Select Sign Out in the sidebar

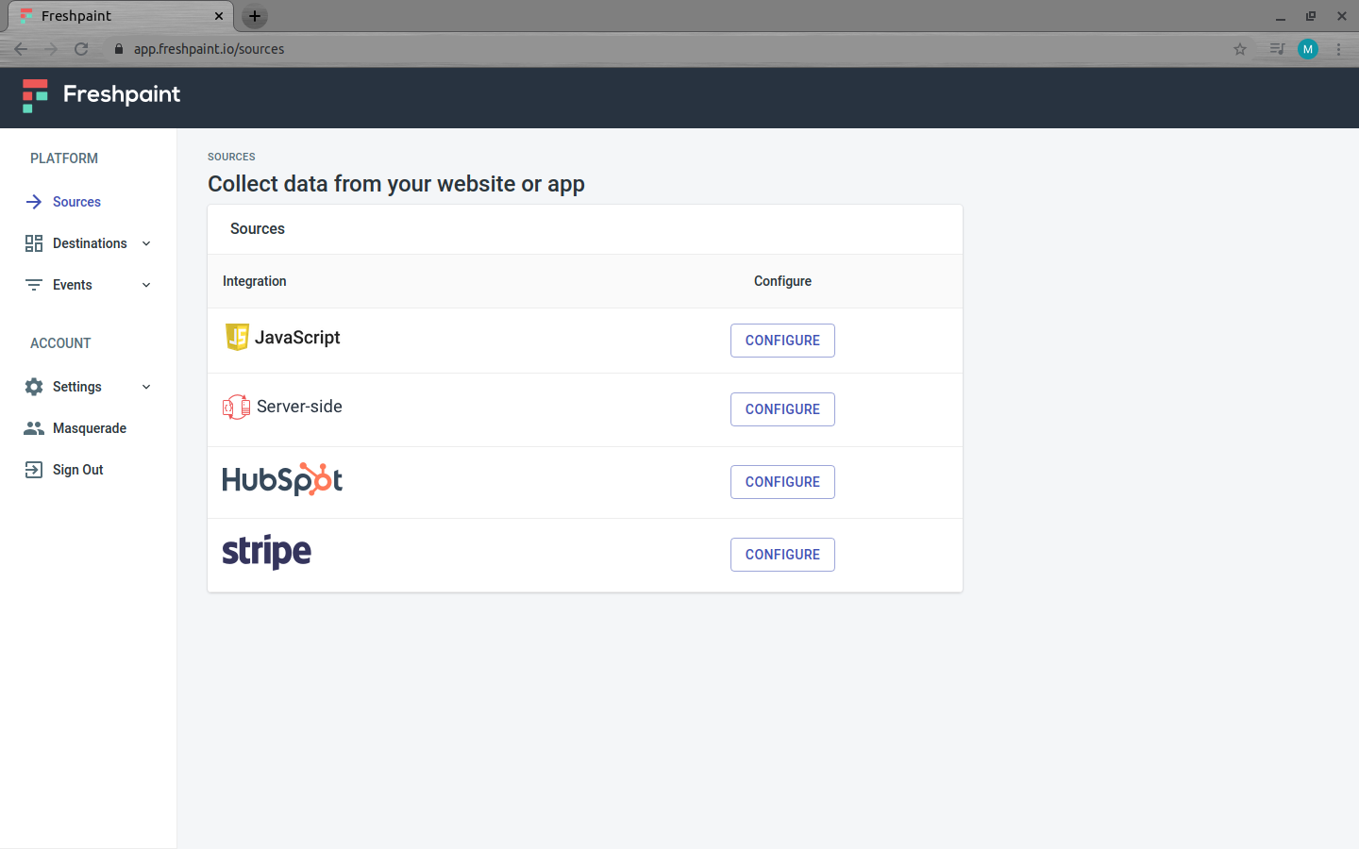point(78,470)
